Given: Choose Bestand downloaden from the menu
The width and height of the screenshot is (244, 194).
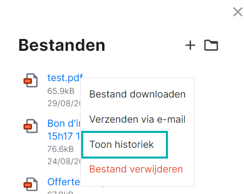Looking at the screenshot, I should [137, 94].
